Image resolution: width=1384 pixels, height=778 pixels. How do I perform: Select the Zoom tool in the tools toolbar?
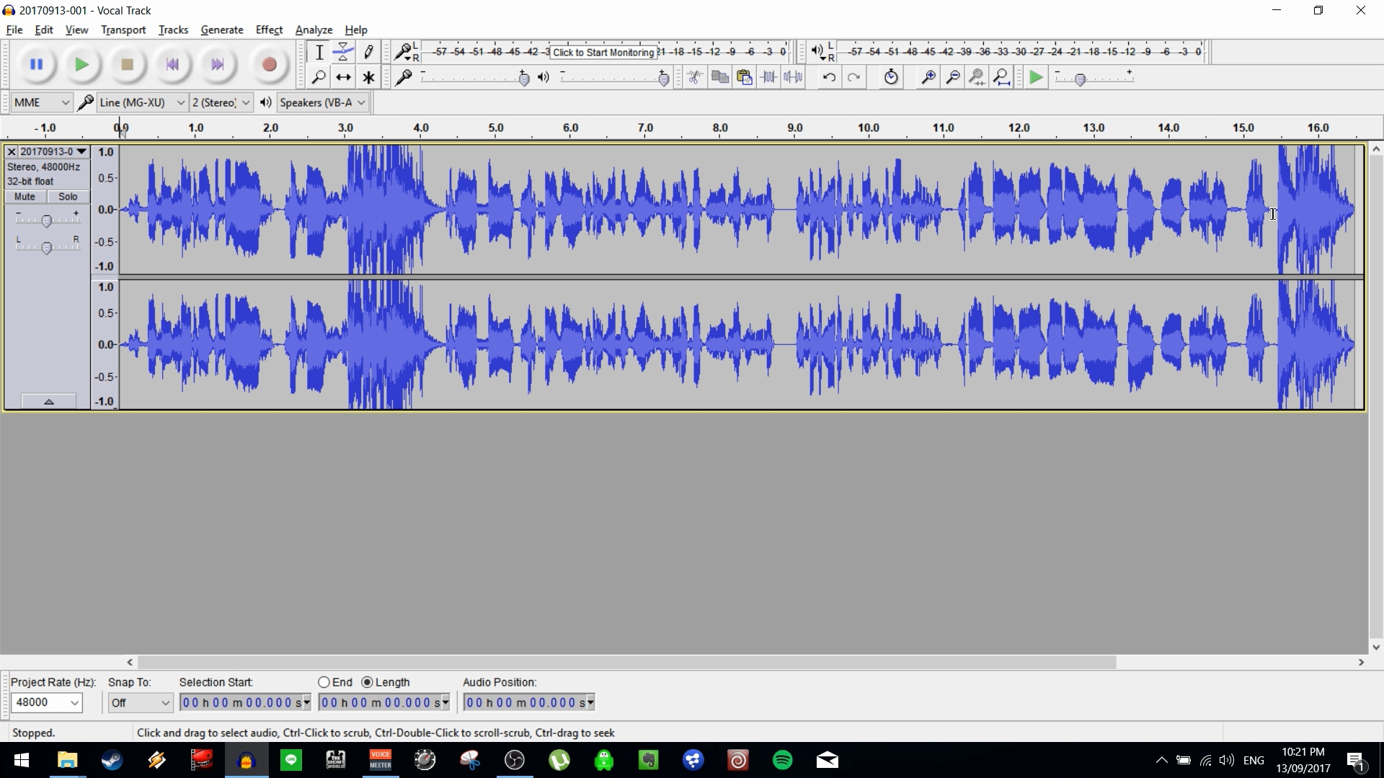tap(319, 77)
